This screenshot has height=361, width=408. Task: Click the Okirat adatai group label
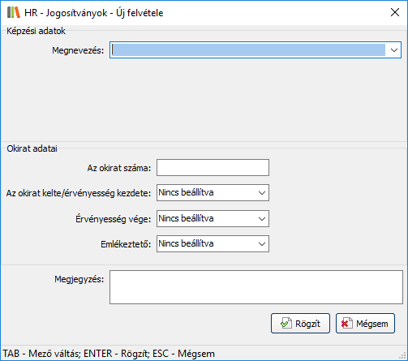[32, 148]
